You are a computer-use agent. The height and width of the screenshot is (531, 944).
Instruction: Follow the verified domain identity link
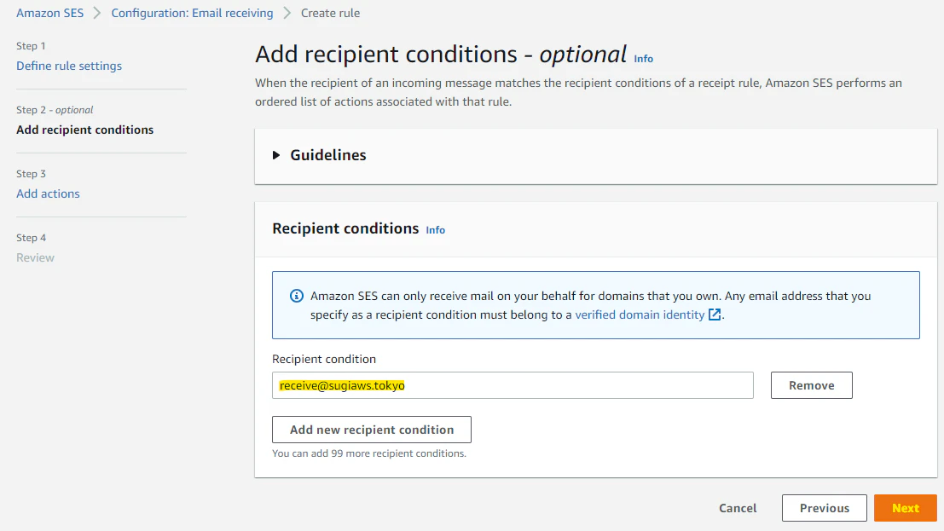pos(640,315)
